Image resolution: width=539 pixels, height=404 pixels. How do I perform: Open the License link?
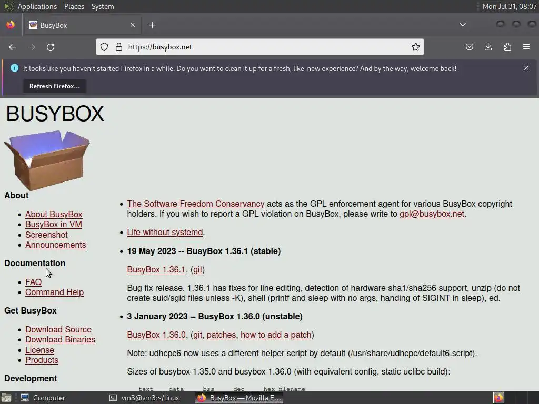(x=39, y=350)
